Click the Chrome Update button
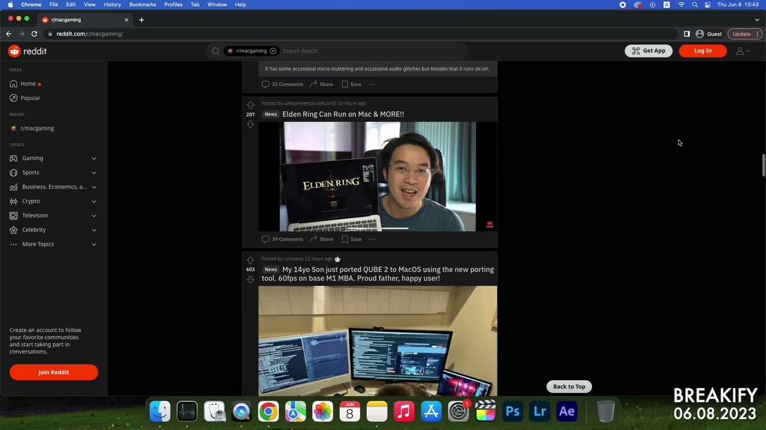This screenshot has height=430, width=766. (x=744, y=34)
